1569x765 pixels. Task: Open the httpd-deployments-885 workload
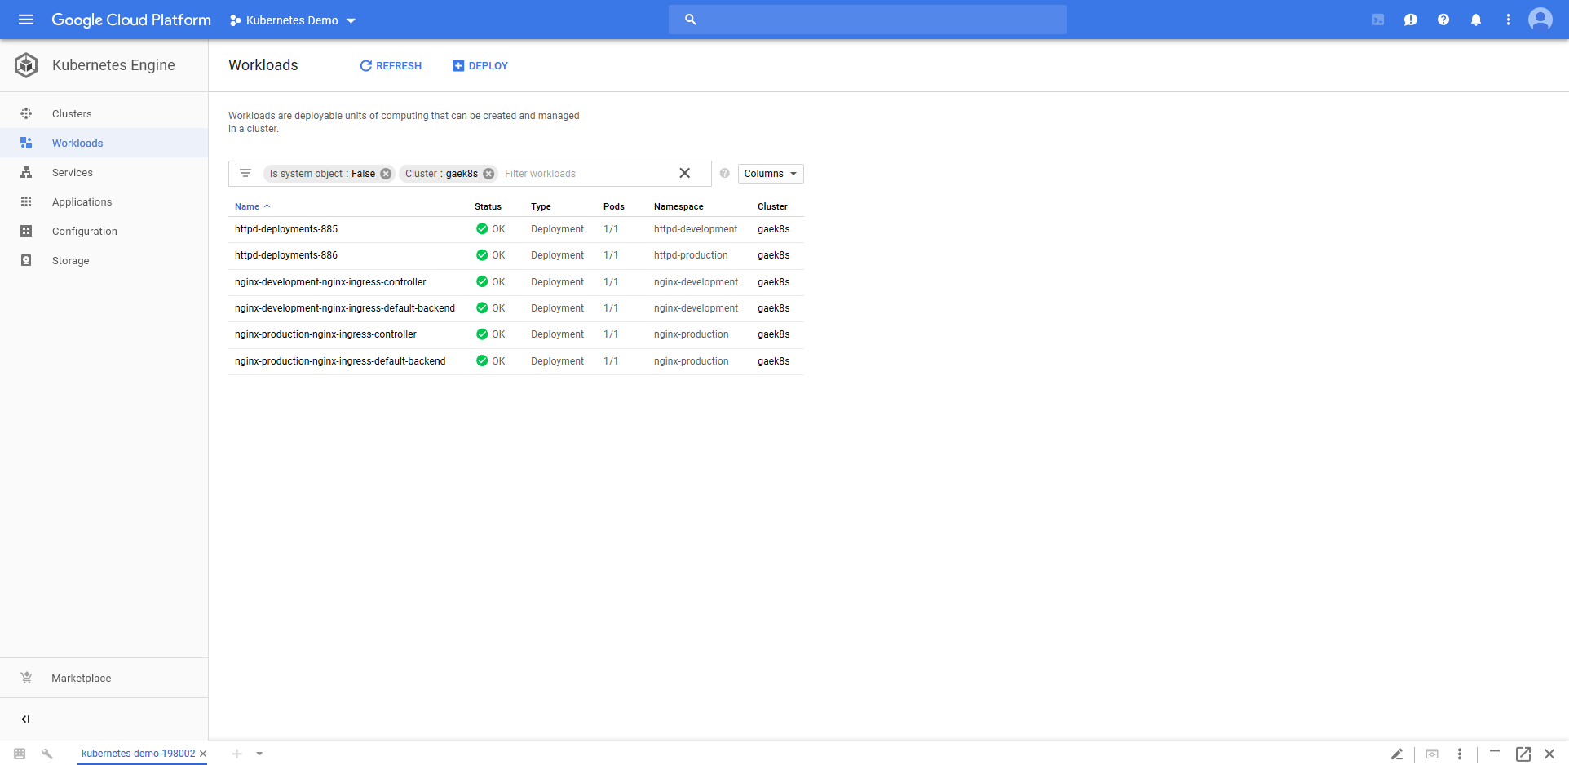286,229
